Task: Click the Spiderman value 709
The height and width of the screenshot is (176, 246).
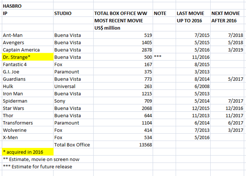Action: 123,101
